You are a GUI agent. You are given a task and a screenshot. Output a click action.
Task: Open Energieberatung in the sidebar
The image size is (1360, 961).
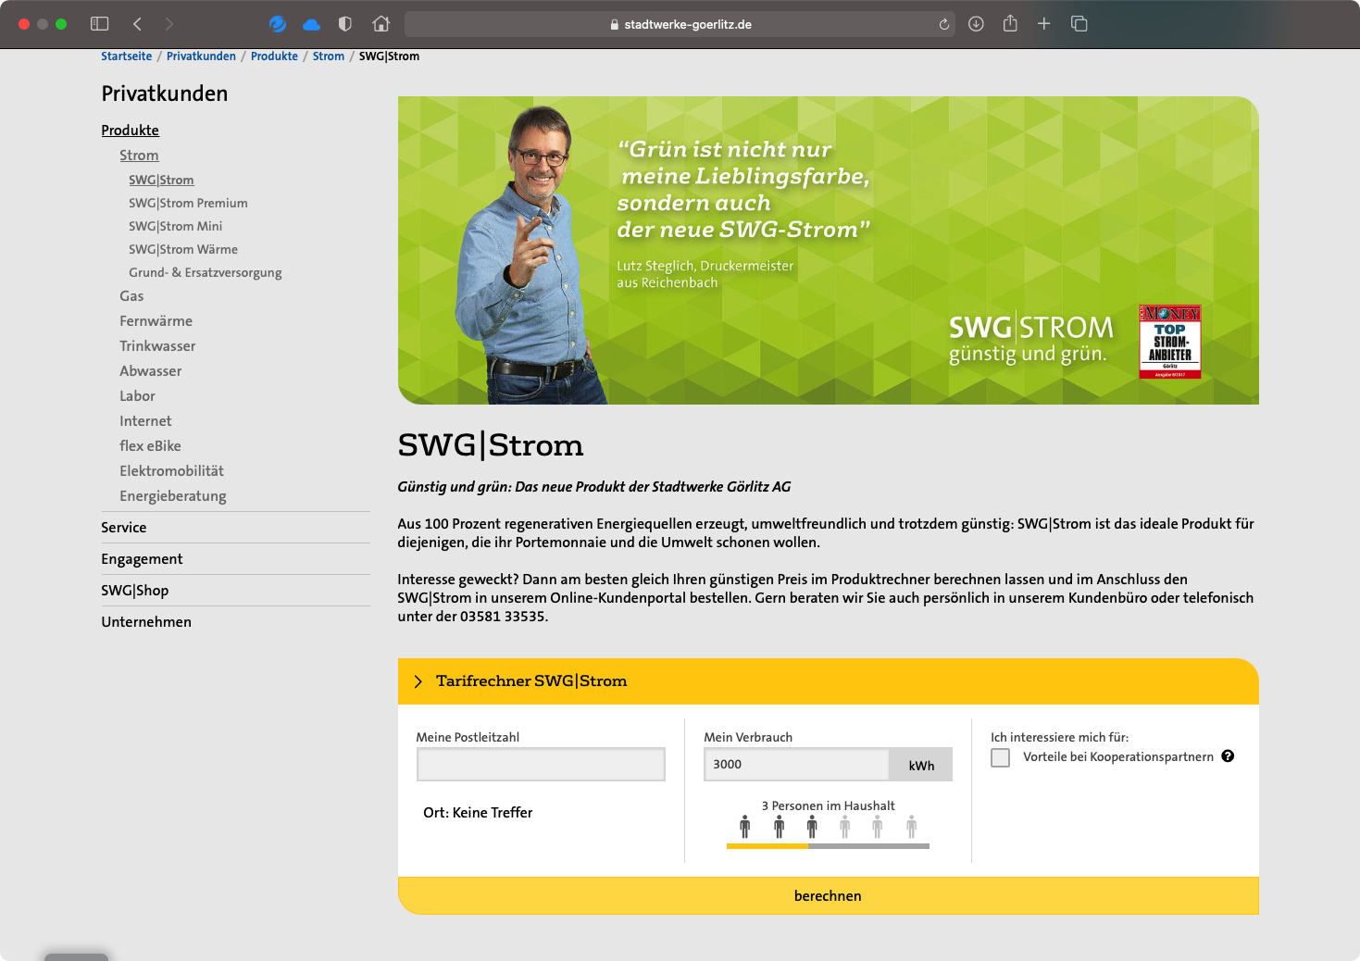(173, 496)
